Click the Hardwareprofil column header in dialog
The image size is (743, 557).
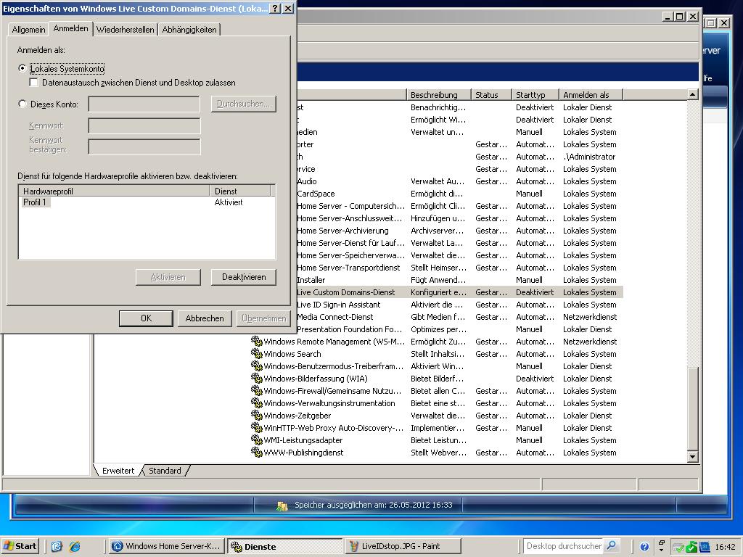coord(114,191)
